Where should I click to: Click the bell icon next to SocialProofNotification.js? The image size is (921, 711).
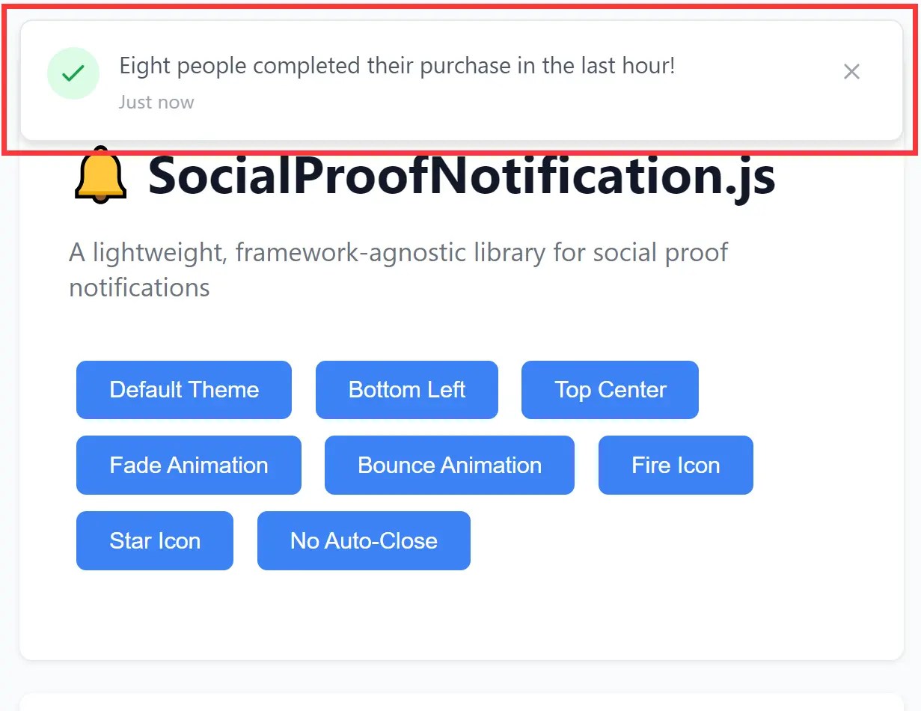coord(100,175)
